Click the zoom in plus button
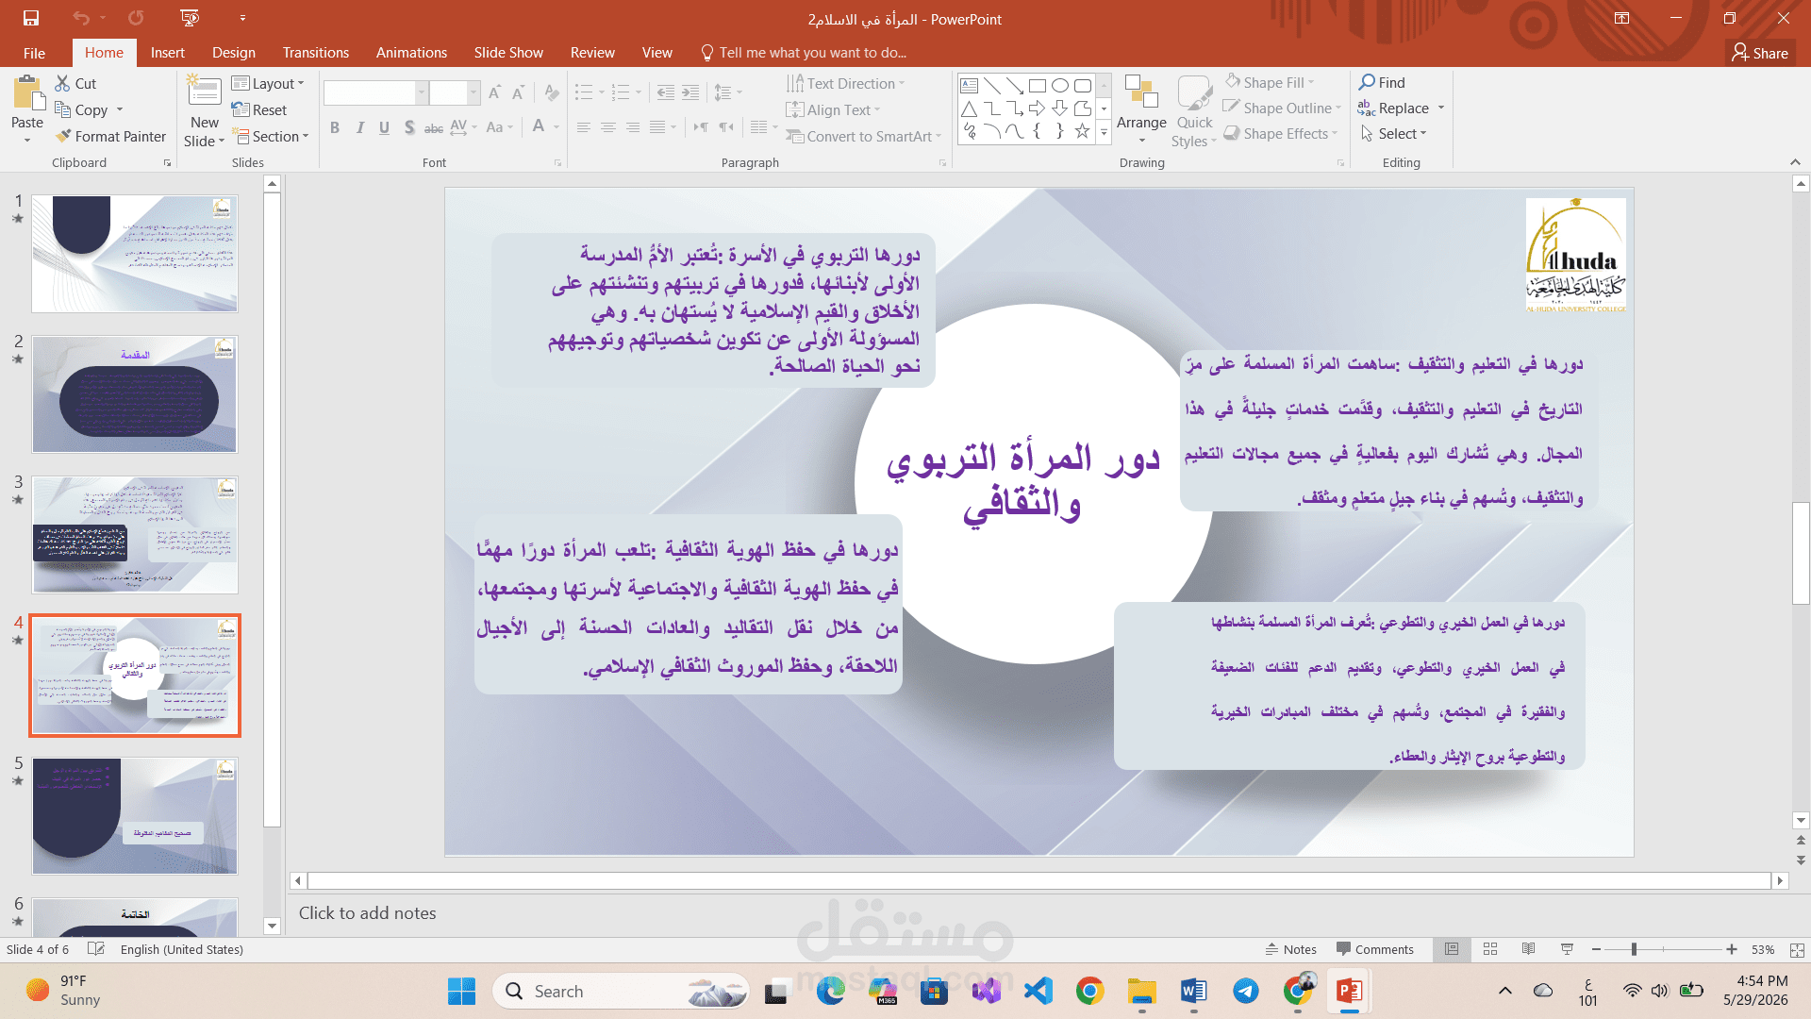This screenshot has width=1811, height=1019. coord(1732,949)
